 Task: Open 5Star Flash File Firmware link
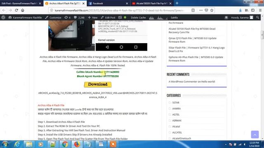point(196,49)
